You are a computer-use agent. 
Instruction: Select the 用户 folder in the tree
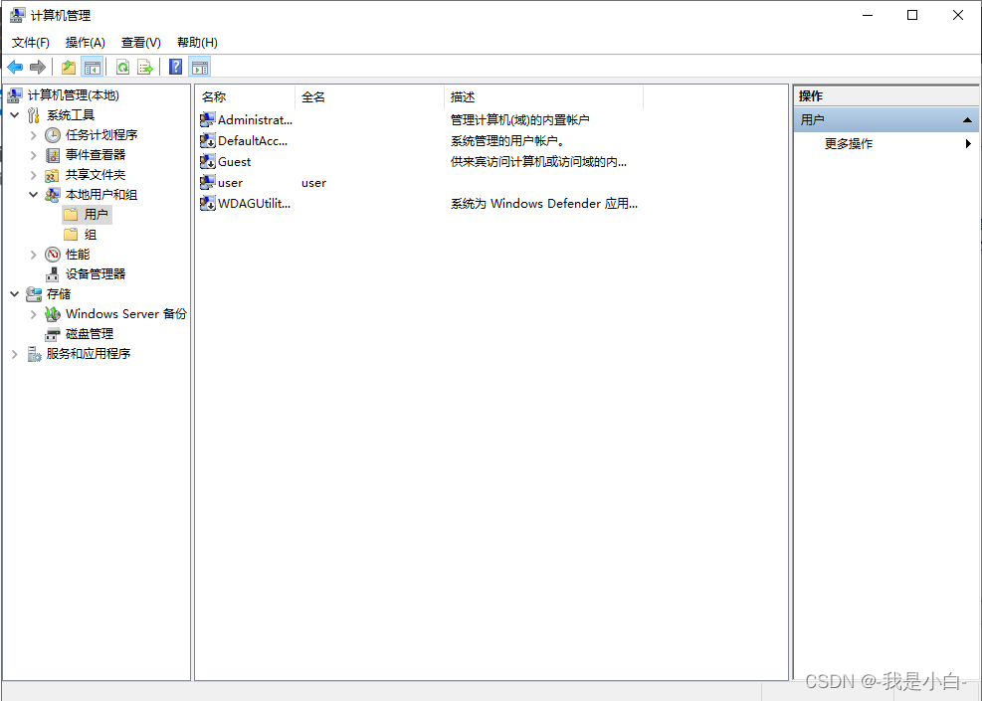click(x=87, y=215)
